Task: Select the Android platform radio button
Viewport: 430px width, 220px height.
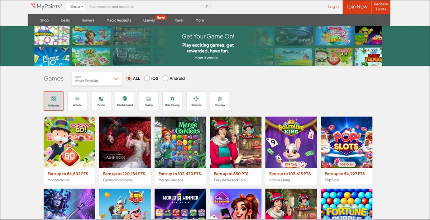Action: click(x=166, y=78)
